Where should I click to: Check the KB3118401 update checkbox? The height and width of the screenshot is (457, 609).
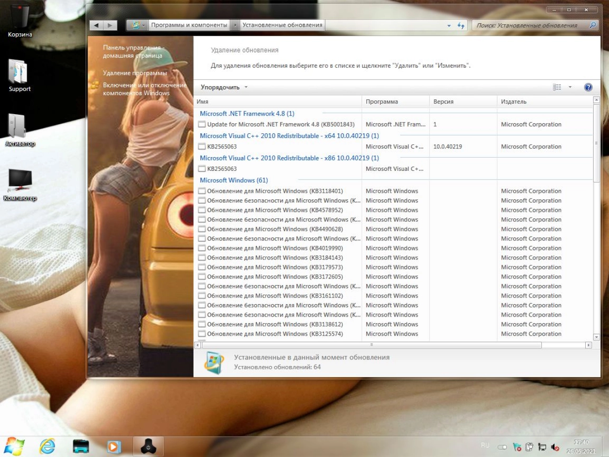pyautogui.click(x=202, y=191)
